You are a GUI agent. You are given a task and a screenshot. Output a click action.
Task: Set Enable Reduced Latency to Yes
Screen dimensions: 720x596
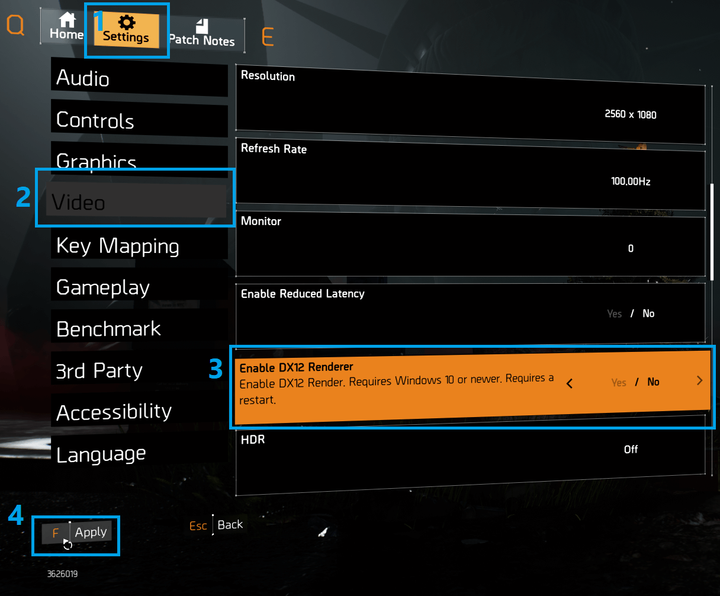(x=615, y=313)
